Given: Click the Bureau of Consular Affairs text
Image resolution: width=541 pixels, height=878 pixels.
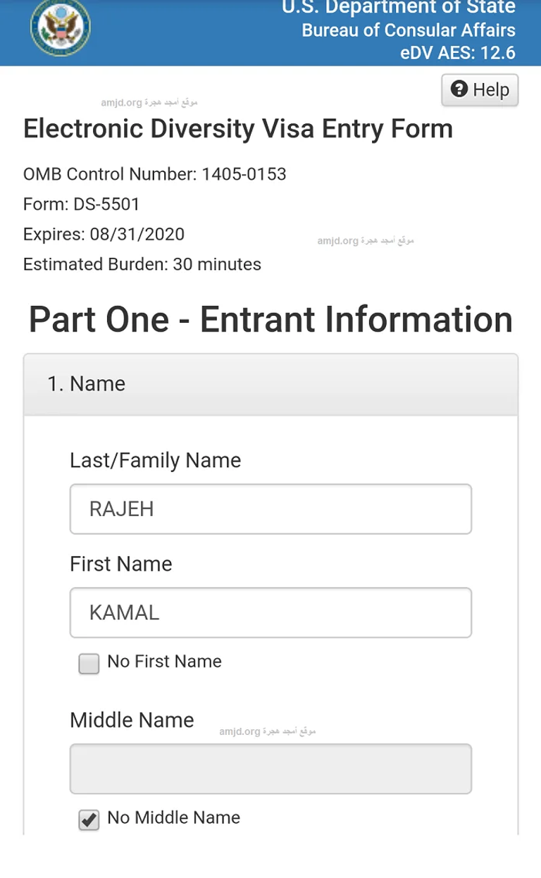Looking at the screenshot, I should [x=409, y=30].
